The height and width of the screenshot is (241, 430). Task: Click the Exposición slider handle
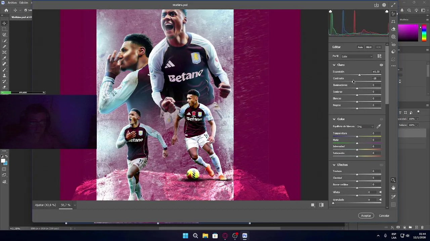pos(359,75)
